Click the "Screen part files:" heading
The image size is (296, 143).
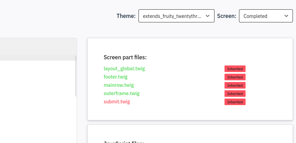(x=125, y=57)
